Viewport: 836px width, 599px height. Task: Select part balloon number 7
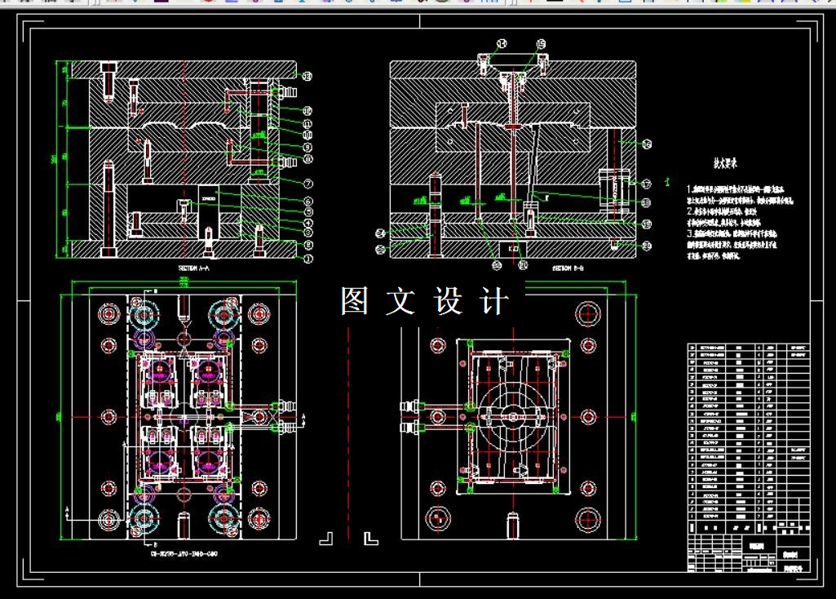coord(308,184)
